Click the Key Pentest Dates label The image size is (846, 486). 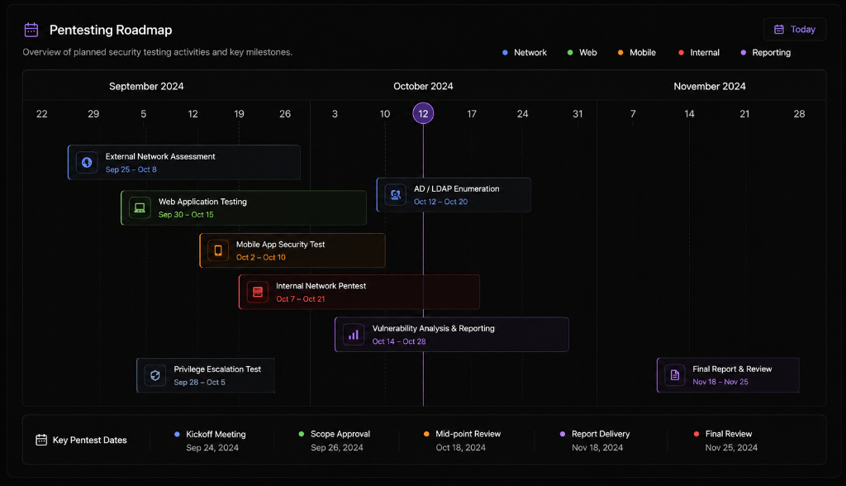click(89, 440)
